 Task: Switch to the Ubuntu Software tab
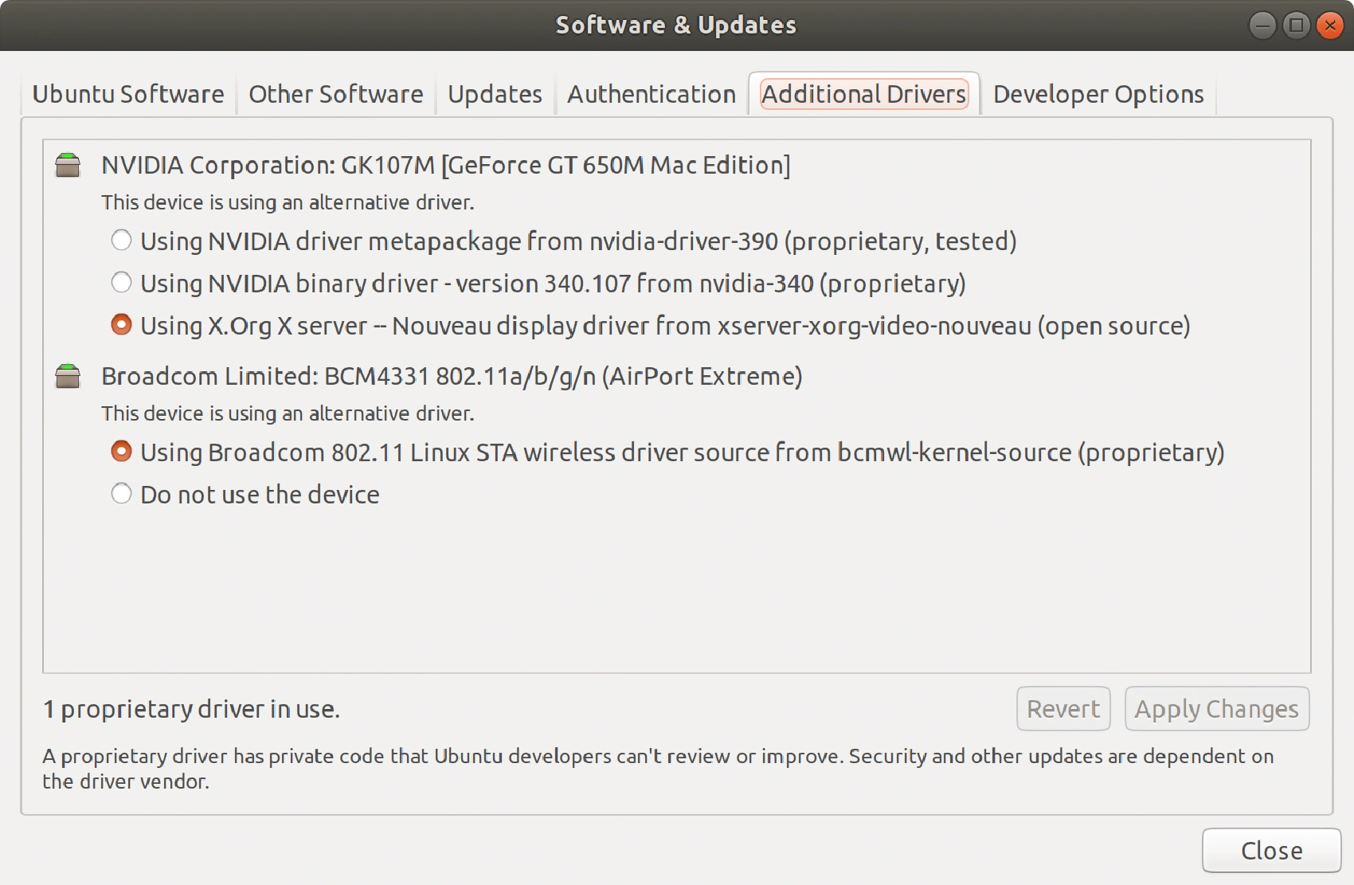[x=128, y=94]
